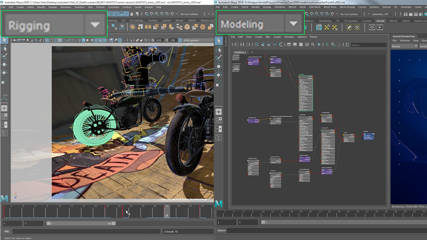Screen dimensions: 427x240
Task: Click the Arnold RenderView eye icon in the shelf
Action: [x=372, y=28]
